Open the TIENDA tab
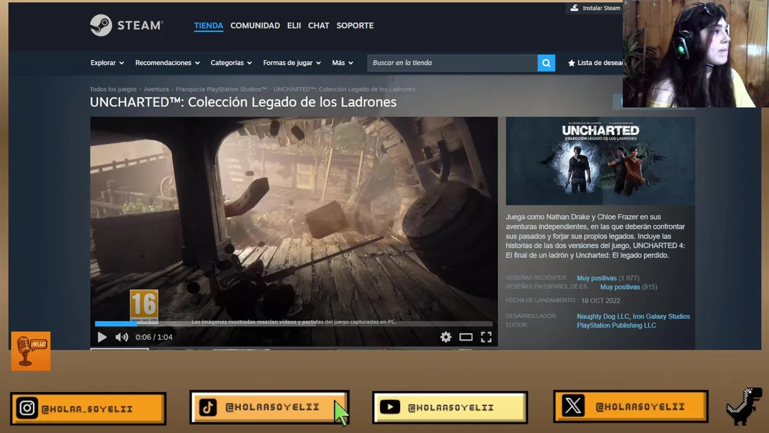The width and height of the screenshot is (769, 433). (x=208, y=25)
